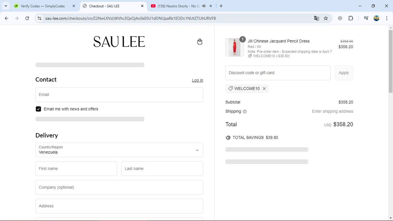The width and height of the screenshot is (393, 221).
Task: Open the shopping bag cart icon
Action: 200,42
